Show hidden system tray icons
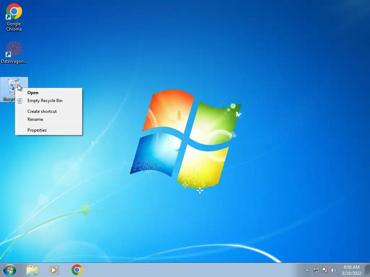This screenshot has height=277, width=370. [307, 270]
